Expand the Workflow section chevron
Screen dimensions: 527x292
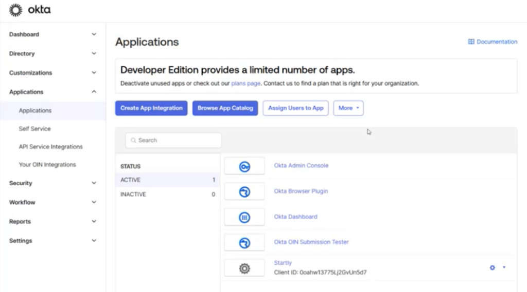point(94,202)
